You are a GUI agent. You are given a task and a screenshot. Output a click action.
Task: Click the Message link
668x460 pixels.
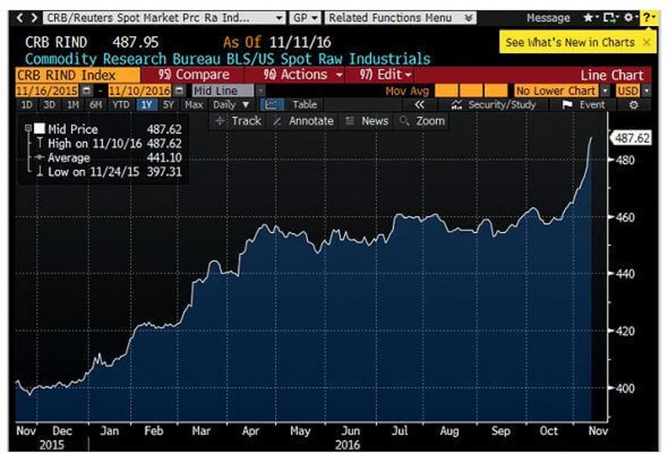548,18
